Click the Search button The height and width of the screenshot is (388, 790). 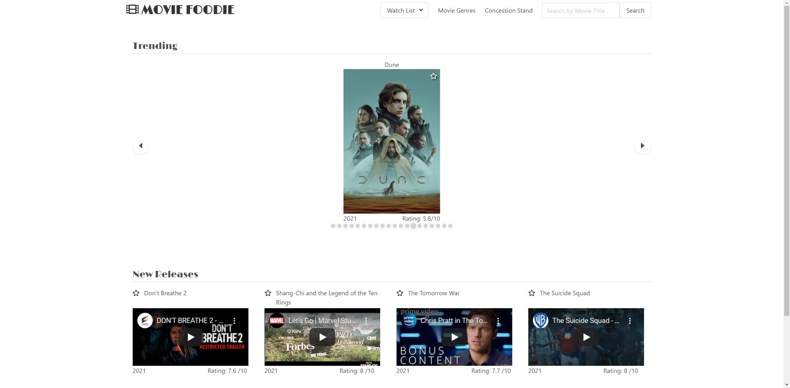[635, 10]
